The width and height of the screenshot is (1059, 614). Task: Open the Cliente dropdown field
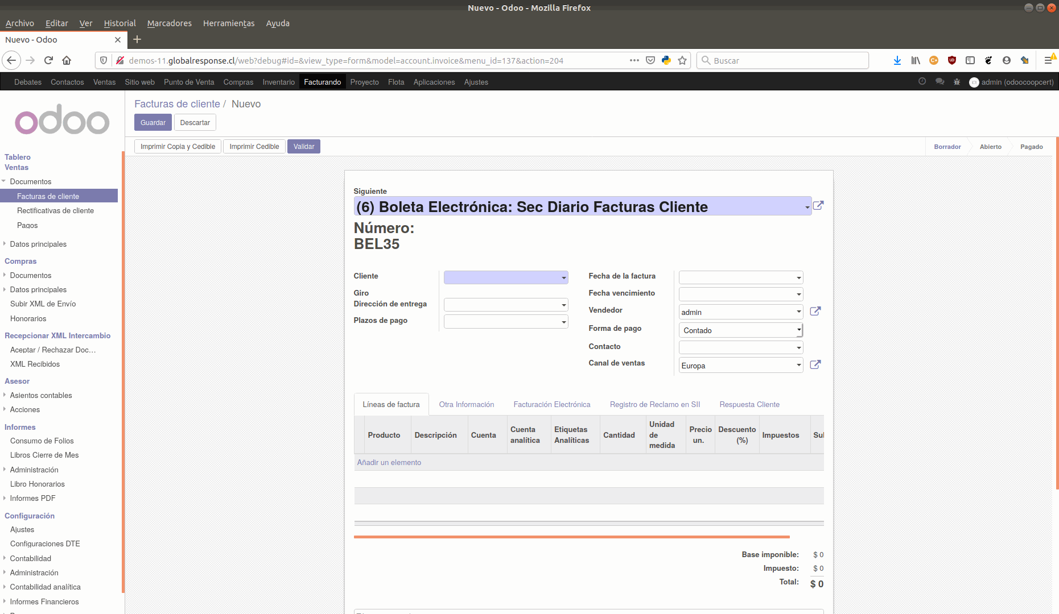pyautogui.click(x=505, y=277)
